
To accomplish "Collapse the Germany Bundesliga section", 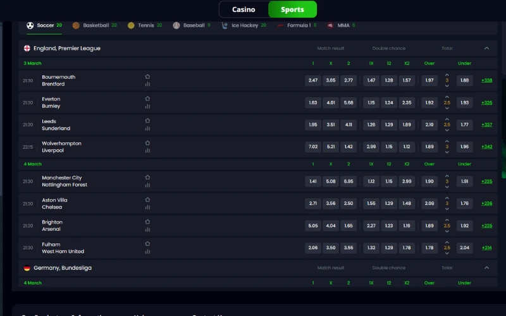I will click(486, 267).
